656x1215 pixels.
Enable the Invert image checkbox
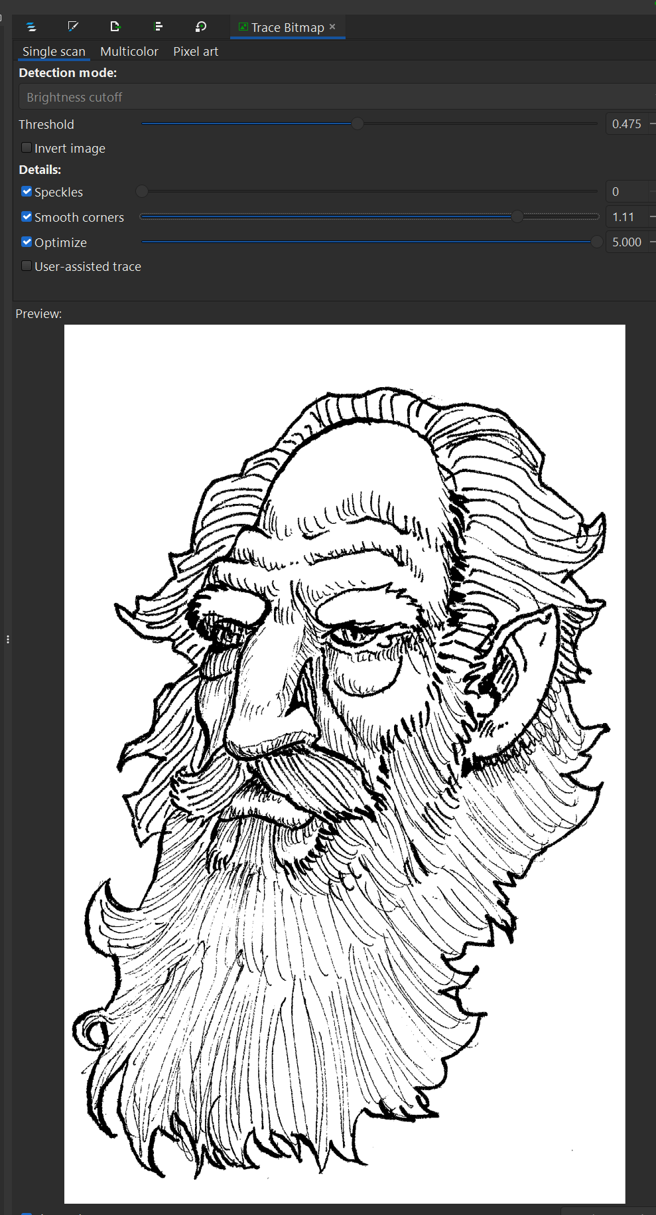point(27,147)
